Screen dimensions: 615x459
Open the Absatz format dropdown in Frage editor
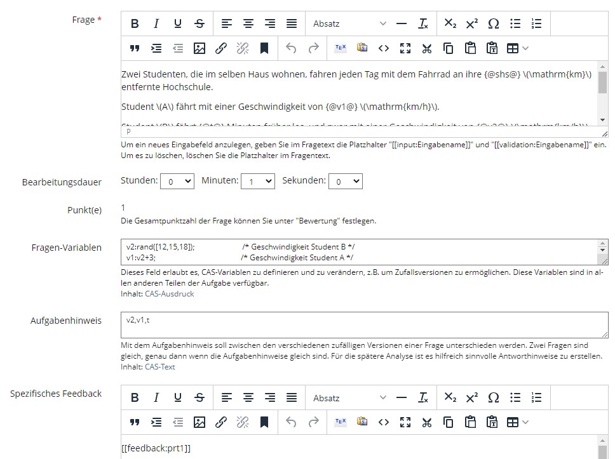click(349, 23)
